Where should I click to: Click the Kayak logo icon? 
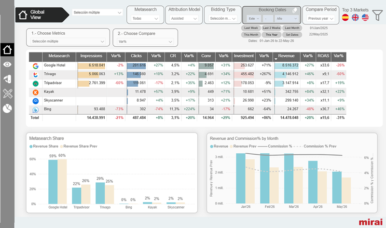pos(35,92)
